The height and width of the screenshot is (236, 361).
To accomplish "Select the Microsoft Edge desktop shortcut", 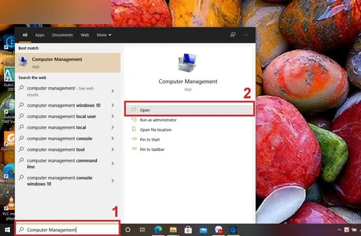I will pyautogui.click(x=9, y=176).
